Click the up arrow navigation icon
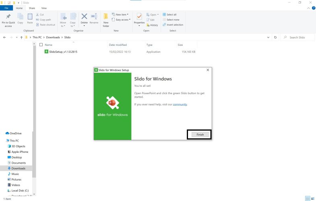 pyautogui.click(x=21, y=37)
